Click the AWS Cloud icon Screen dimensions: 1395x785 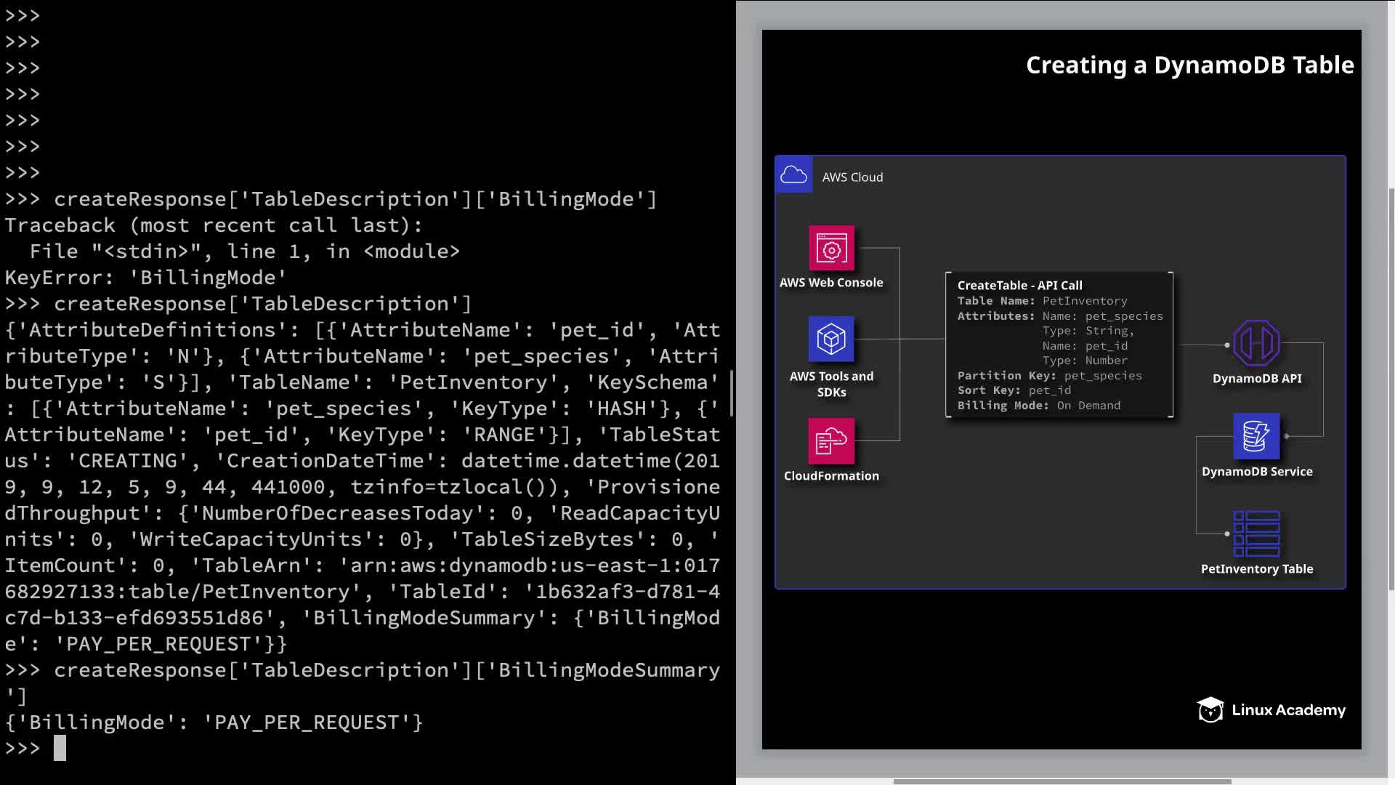pos(793,175)
